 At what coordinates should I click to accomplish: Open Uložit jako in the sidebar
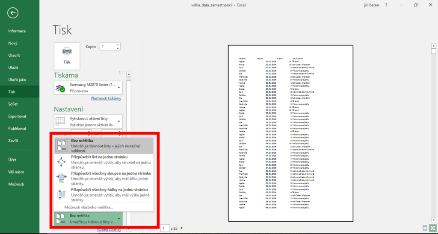point(17,79)
